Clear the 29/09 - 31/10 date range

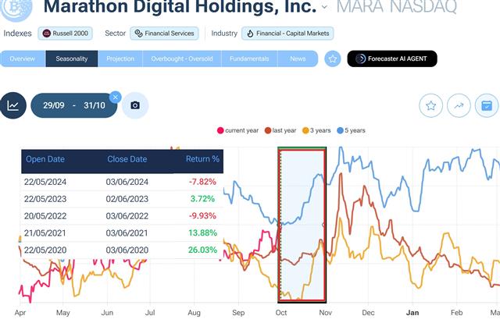(116, 97)
